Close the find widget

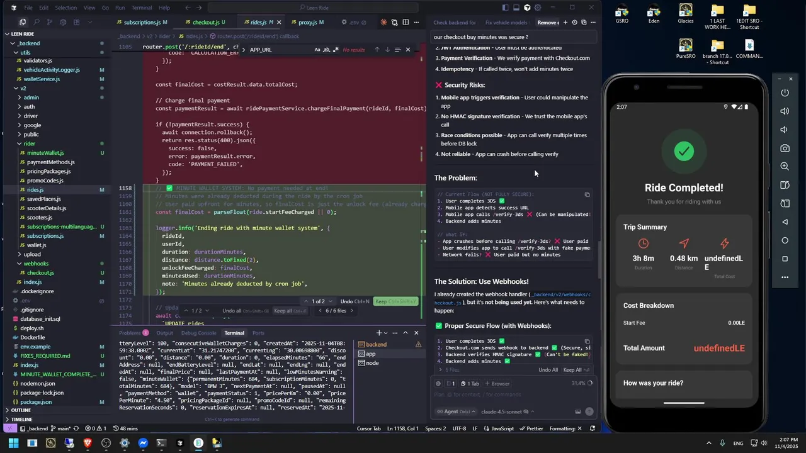coord(407,50)
